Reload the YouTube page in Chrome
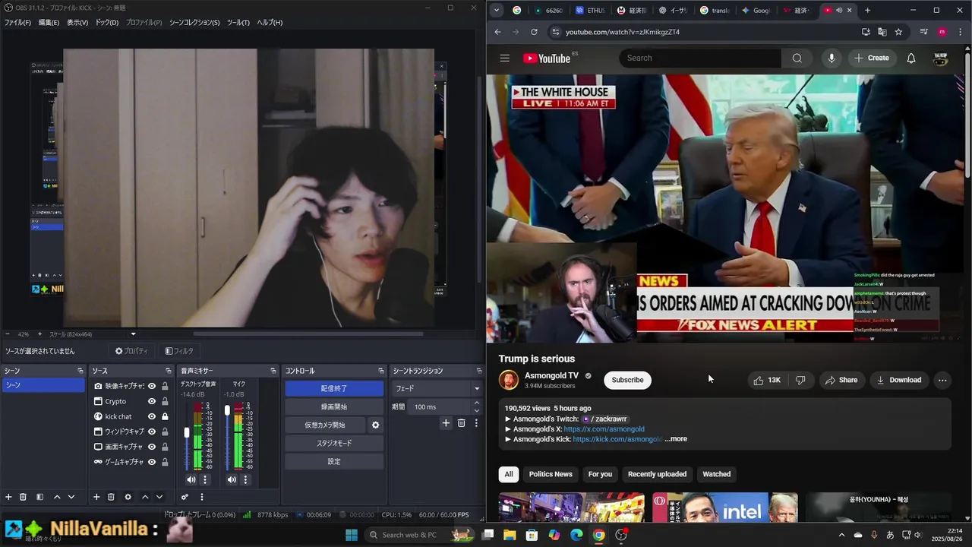 tap(534, 32)
